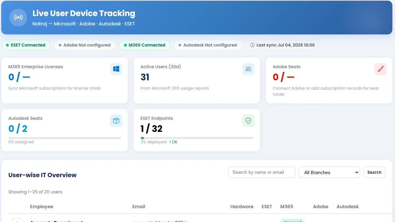Click the ESET column header

pyautogui.click(x=267, y=207)
